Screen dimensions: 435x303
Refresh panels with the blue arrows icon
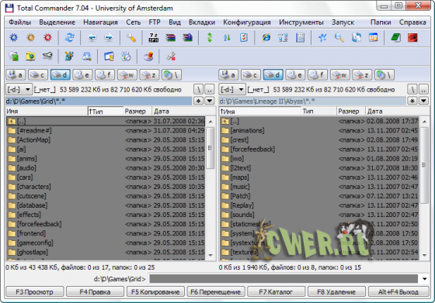coord(69,37)
